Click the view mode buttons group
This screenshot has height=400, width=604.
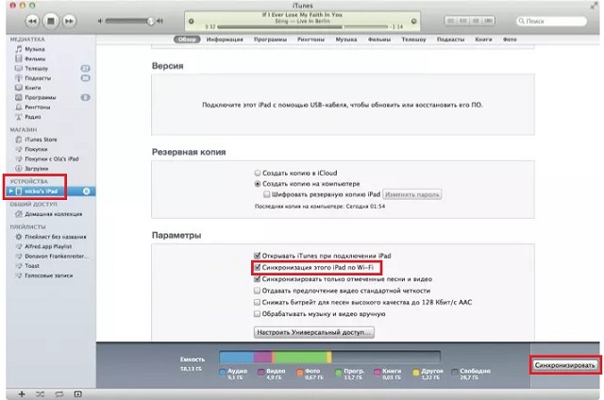point(470,21)
